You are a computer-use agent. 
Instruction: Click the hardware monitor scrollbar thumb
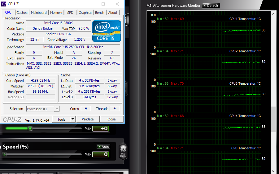point(273,119)
